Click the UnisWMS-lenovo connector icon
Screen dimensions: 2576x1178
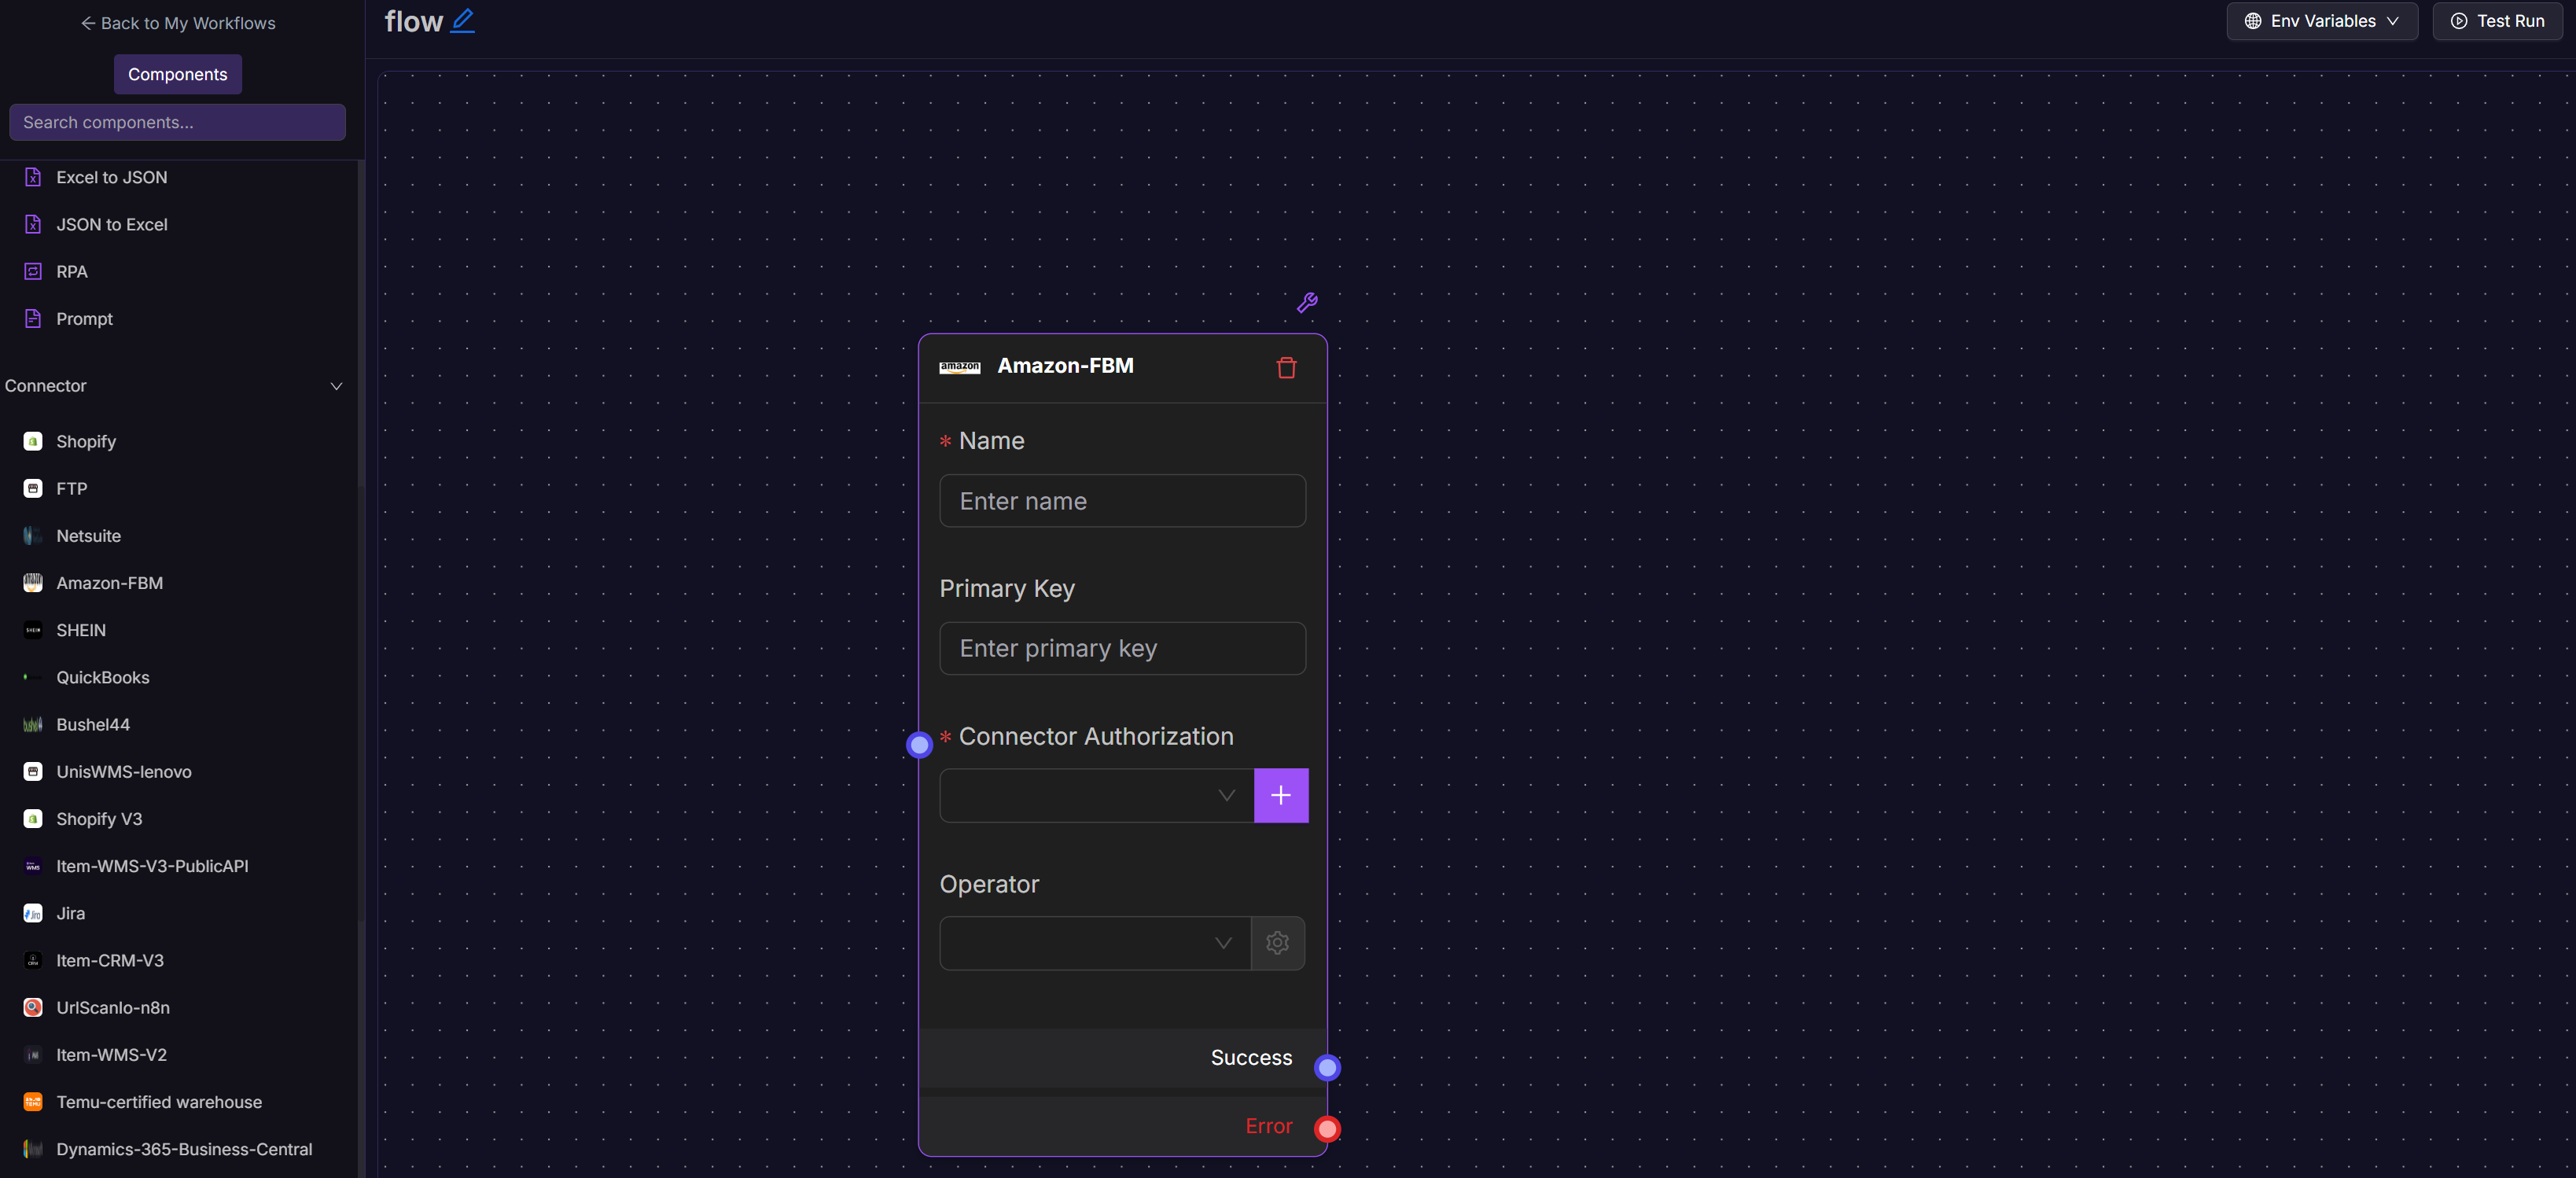pyautogui.click(x=33, y=771)
